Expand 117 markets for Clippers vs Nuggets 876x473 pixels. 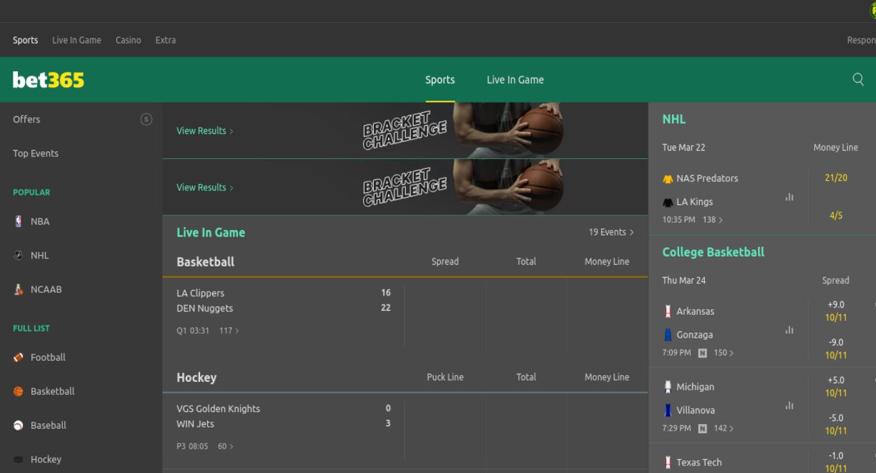coord(229,331)
